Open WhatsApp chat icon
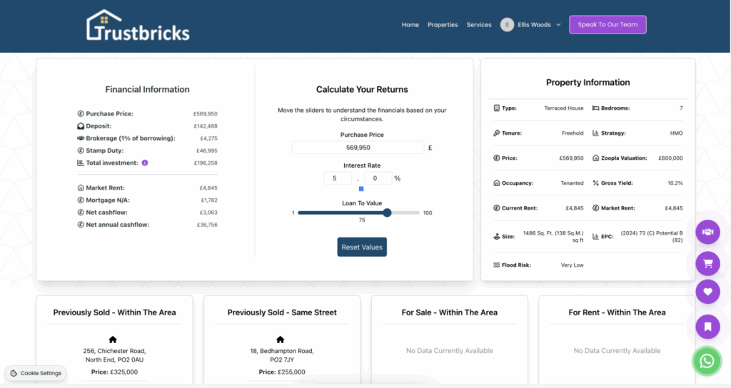 707,361
